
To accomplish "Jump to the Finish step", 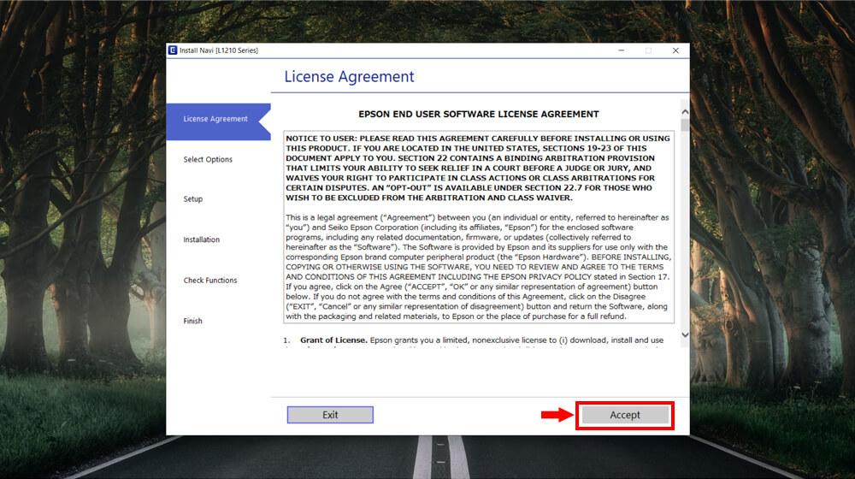I will click(193, 322).
